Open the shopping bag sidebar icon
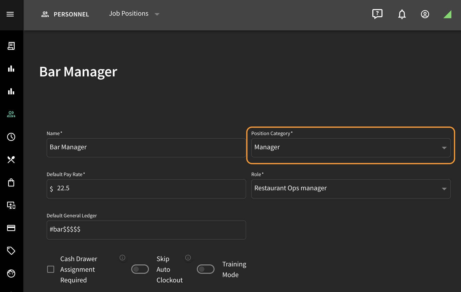This screenshot has height=292, width=461. [11, 182]
